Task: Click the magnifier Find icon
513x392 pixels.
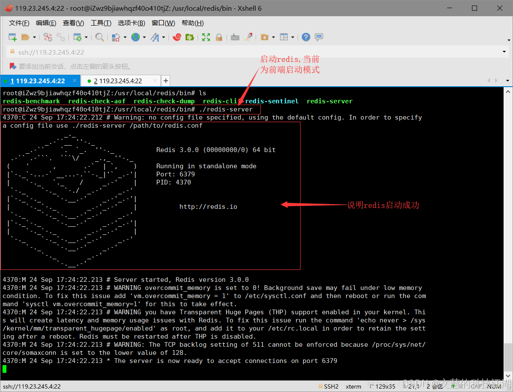Action: tap(100, 37)
